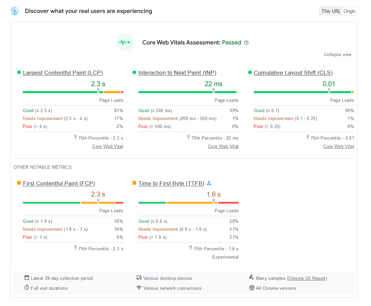Click the CrUX people icon beside the heading
The width and height of the screenshot is (371, 306).
(15, 11)
